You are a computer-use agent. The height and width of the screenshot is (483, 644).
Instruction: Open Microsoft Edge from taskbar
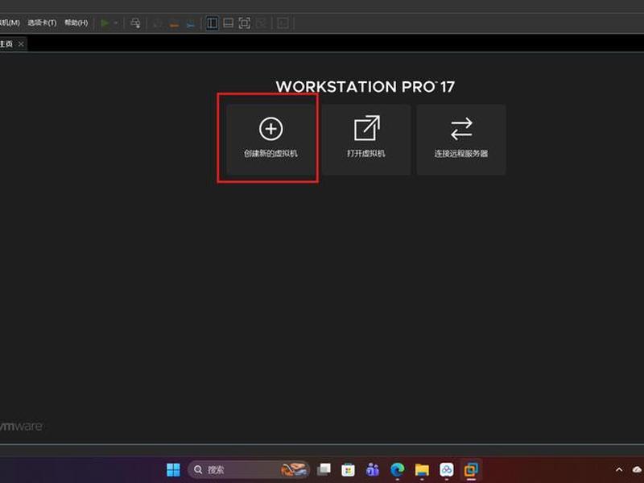click(x=397, y=469)
